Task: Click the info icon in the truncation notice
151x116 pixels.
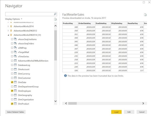Action: [65, 76]
